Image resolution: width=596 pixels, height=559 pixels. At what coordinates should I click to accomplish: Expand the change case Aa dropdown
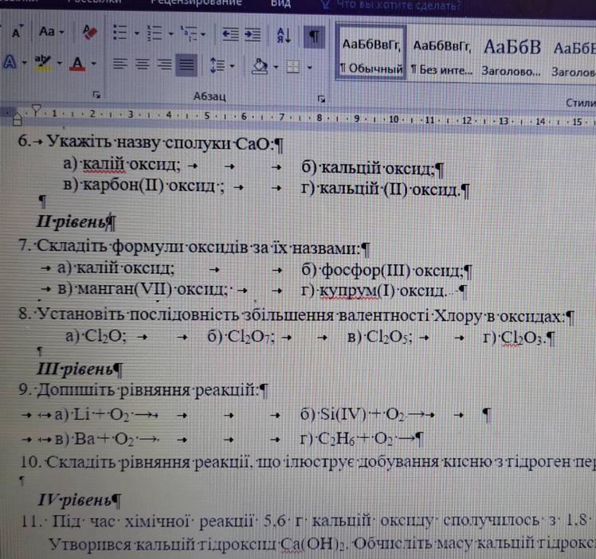[62, 33]
